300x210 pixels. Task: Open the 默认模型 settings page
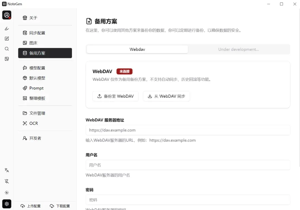click(x=45, y=78)
